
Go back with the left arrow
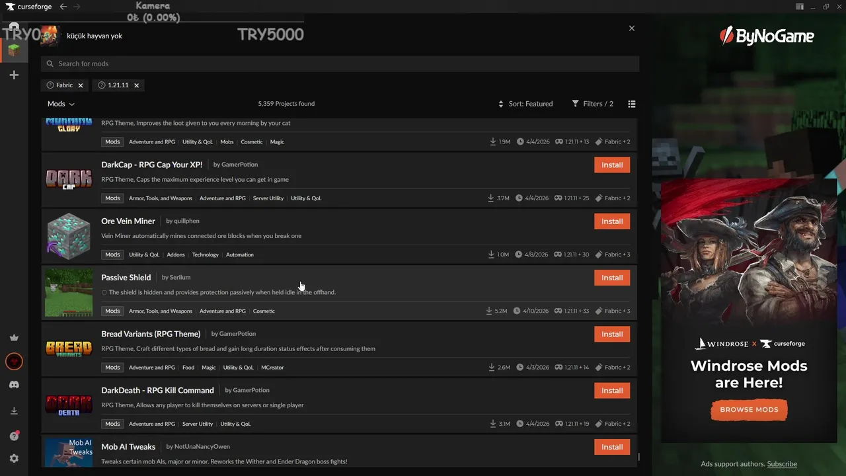point(63,7)
